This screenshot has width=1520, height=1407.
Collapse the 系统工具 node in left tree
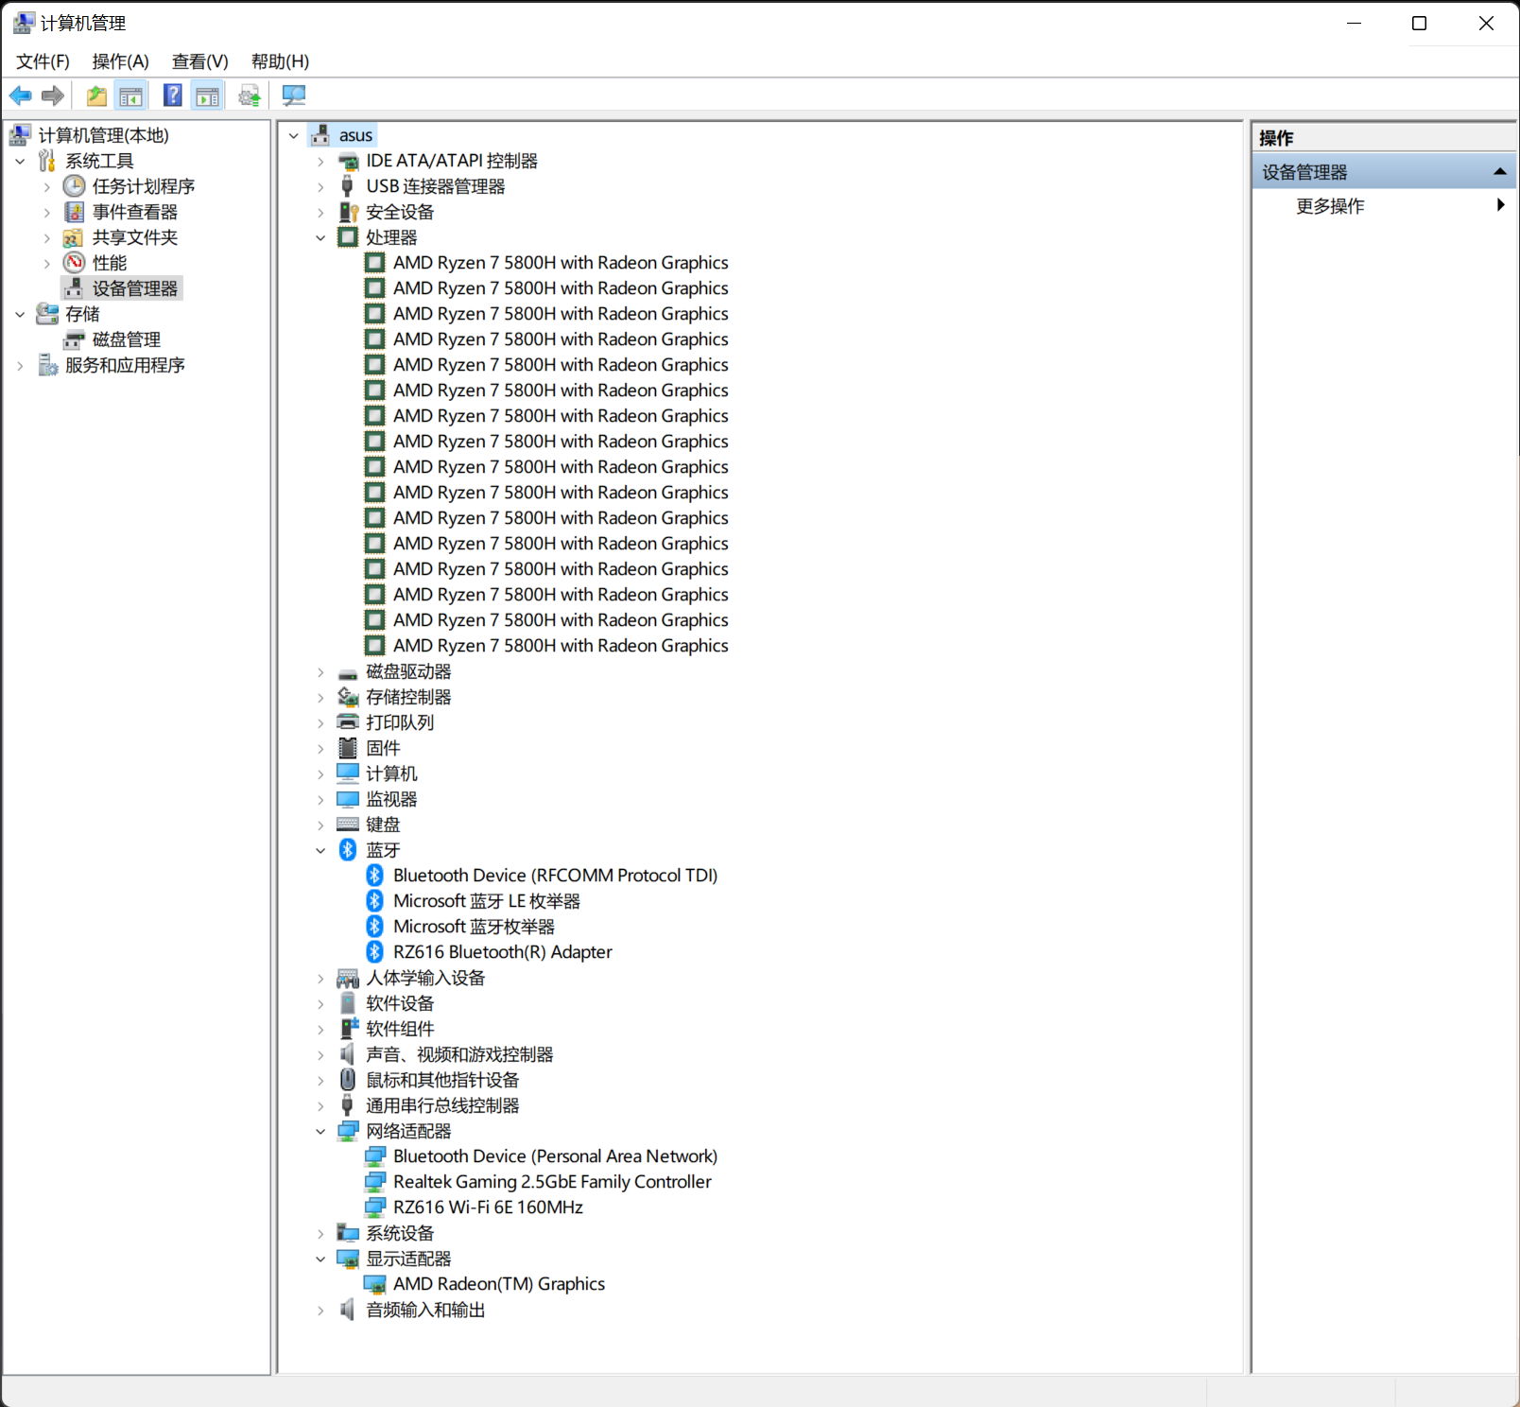(x=20, y=162)
